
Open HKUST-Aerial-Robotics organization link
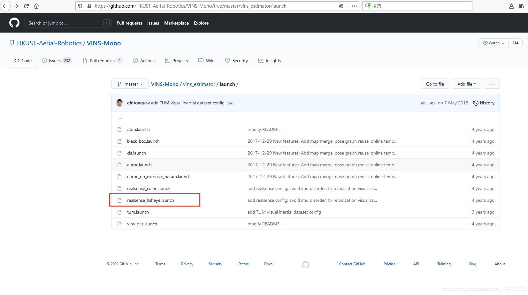click(50, 43)
